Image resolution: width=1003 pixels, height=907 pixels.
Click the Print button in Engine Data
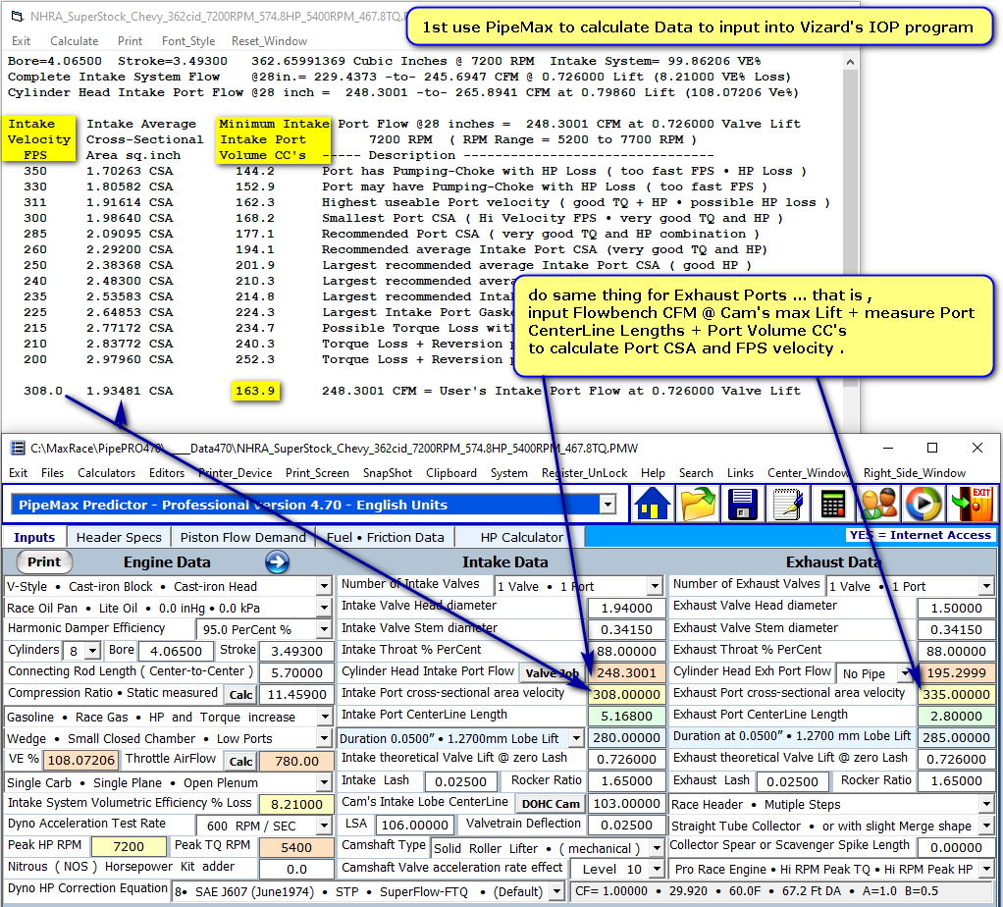pos(43,561)
